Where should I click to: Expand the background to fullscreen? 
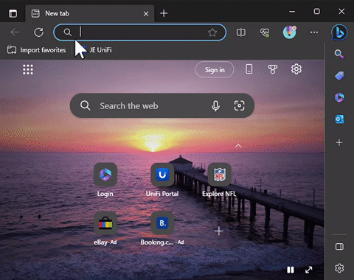tap(308, 270)
